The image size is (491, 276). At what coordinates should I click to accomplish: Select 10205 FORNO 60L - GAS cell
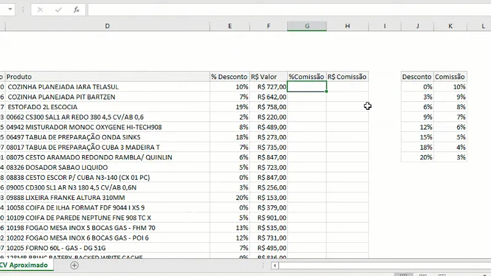point(107,248)
